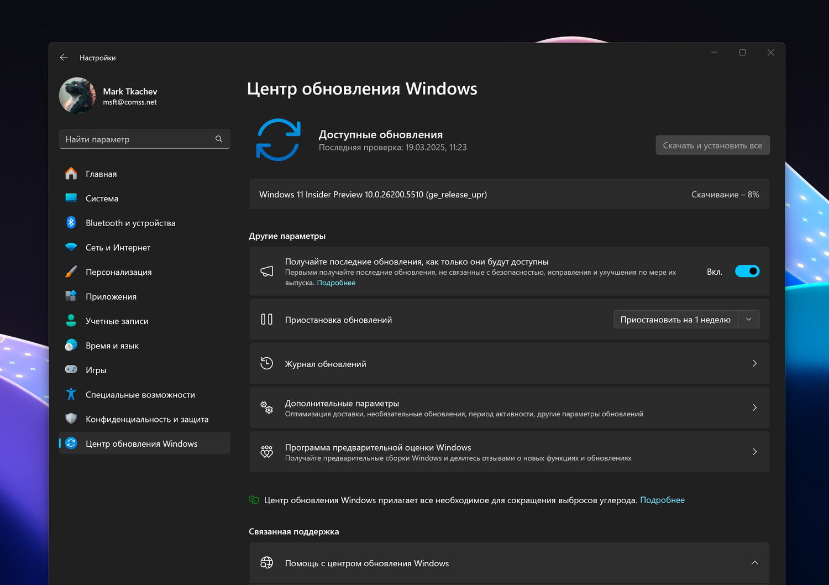Click the Конфиденциальность и защита shield icon
The image size is (829, 585).
(x=71, y=419)
